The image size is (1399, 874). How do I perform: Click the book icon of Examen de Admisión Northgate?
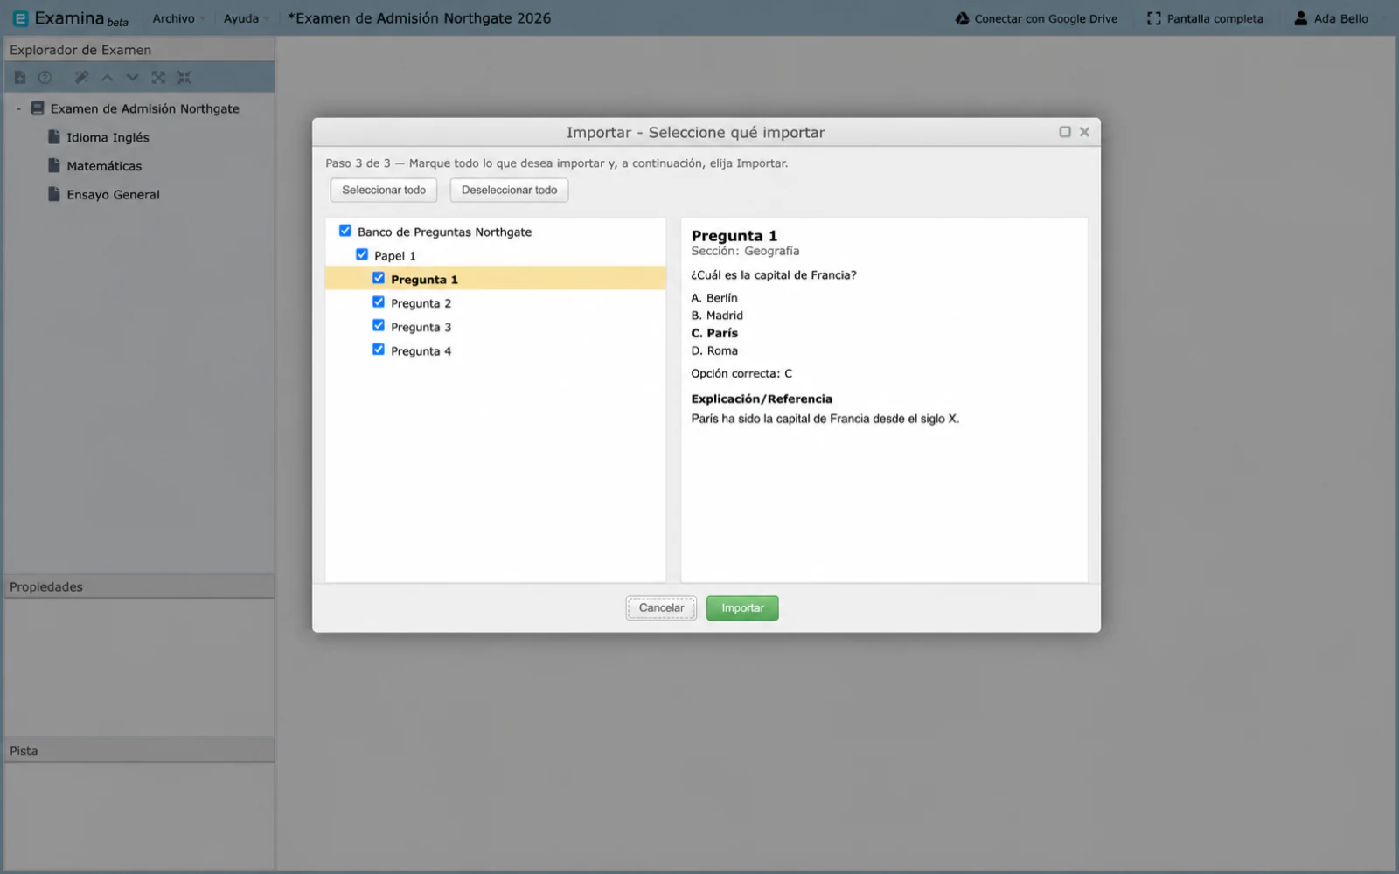tap(38, 108)
